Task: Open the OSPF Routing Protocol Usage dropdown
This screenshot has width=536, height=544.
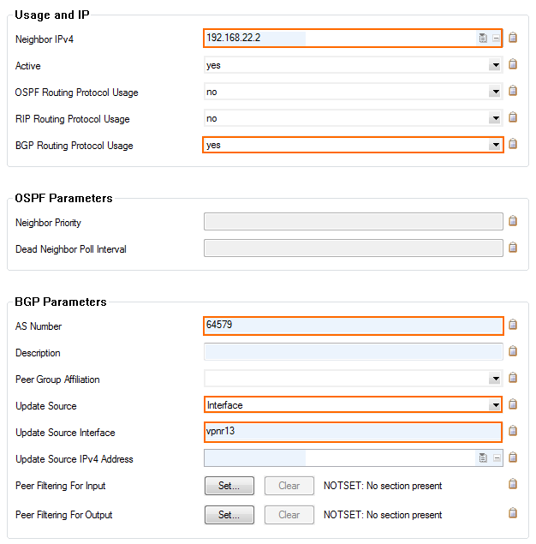Action: tap(496, 92)
